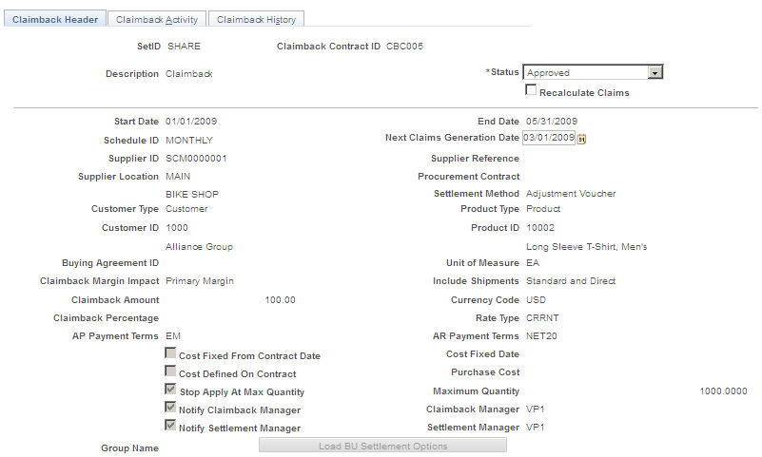Image resolution: width=762 pixels, height=457 pixels.
Task: Click the Currency Code value USD
Action: (x=536, y=300)
